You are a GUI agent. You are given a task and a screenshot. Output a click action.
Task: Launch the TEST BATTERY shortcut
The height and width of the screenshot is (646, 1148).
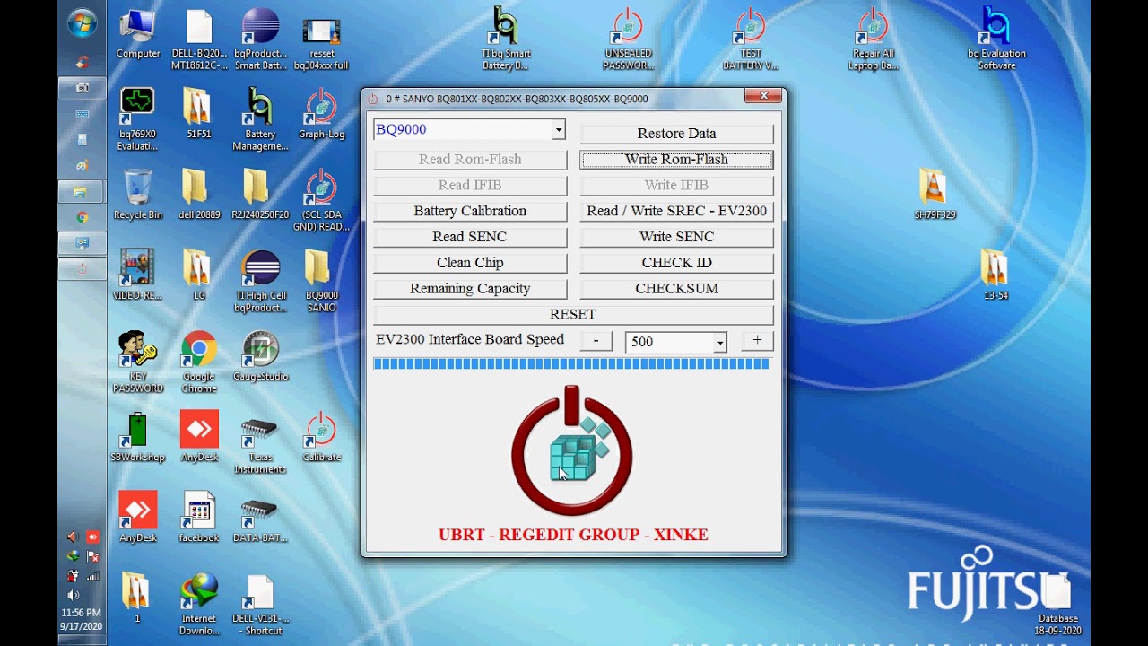click(751, 39)
